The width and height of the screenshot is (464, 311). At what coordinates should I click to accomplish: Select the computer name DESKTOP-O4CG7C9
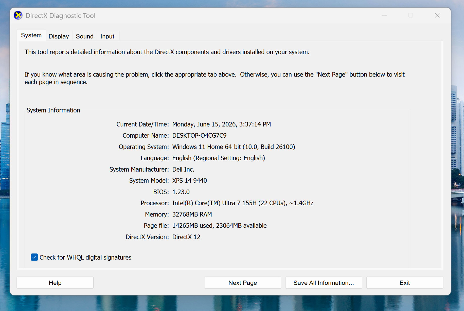coord(200,135)
